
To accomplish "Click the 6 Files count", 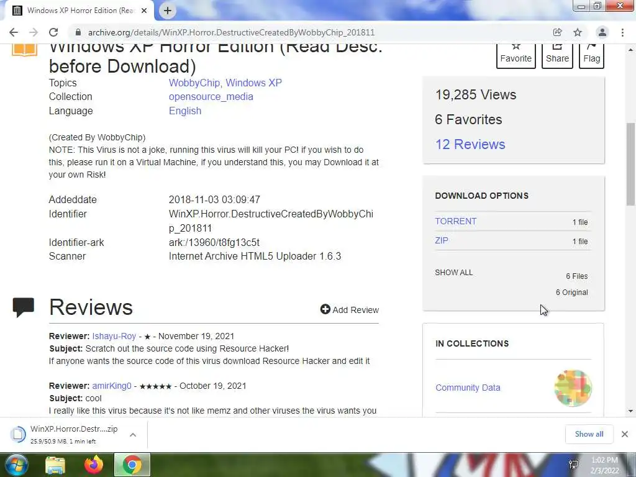I will [x=577, y=276].
